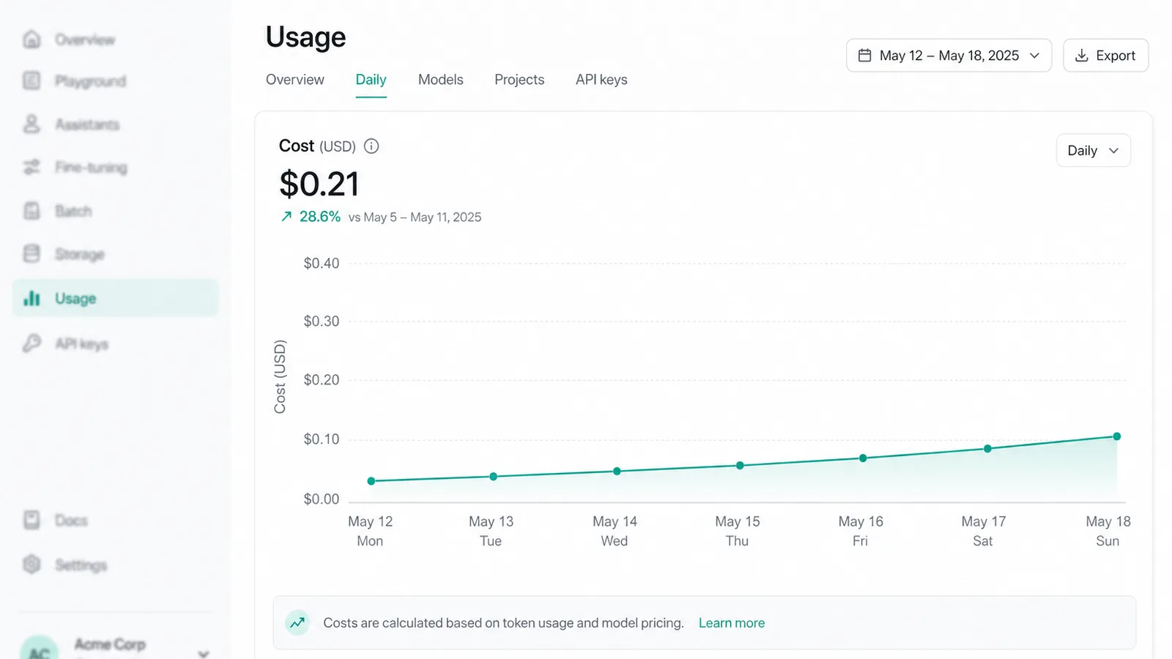Click the $0.40 axis label
The height and width of the screenshot is (659, 1172).
click(322, 263)
